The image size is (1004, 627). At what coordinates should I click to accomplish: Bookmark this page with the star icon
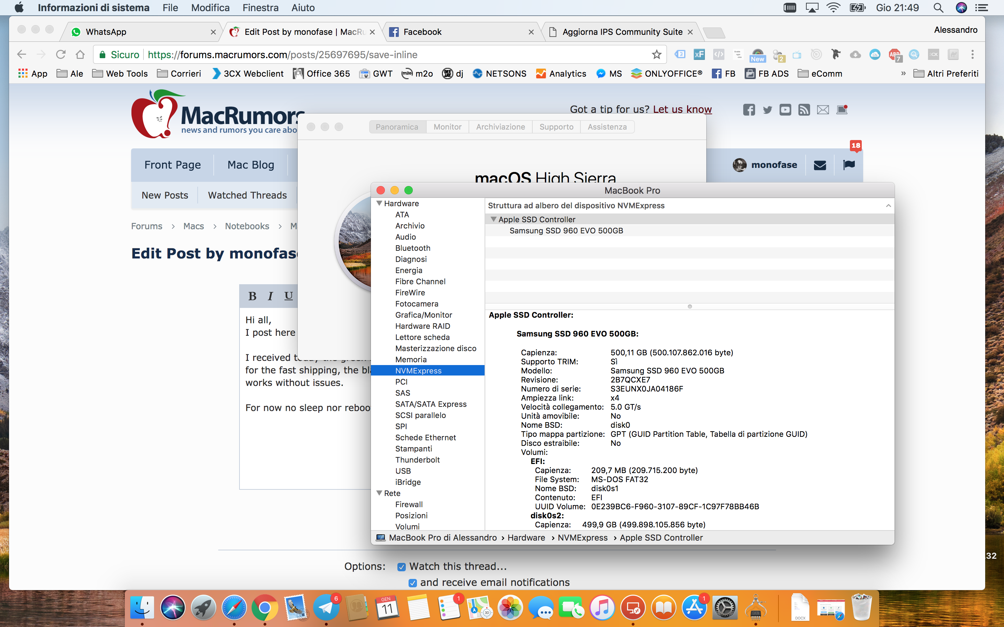[x=656, y=54]
